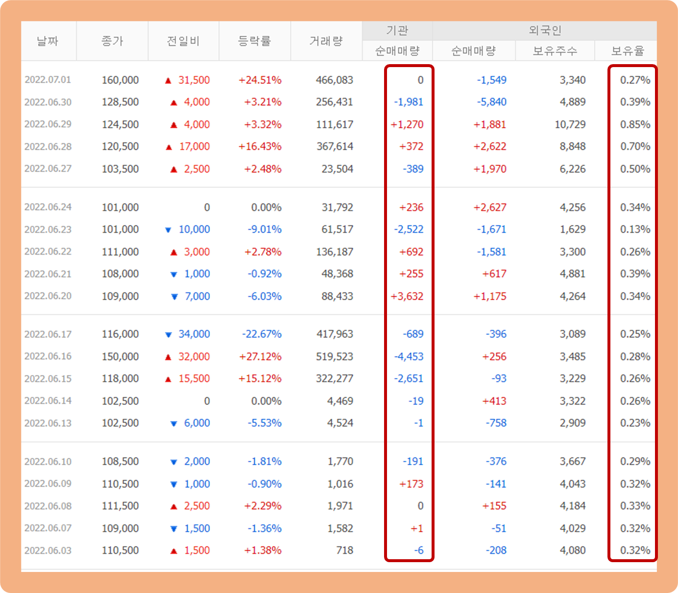
Task: Click institution net trade +1,270
Action: click(x=407, y=124)
